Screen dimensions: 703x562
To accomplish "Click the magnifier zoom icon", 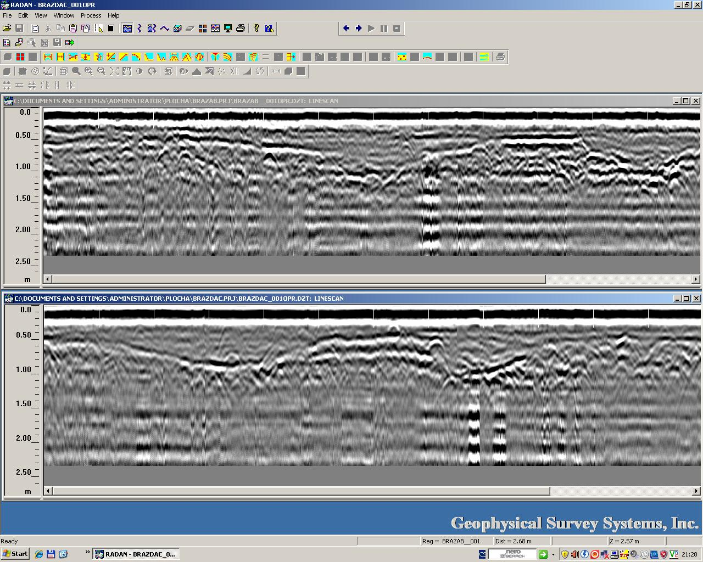I will tap(76, 71).
